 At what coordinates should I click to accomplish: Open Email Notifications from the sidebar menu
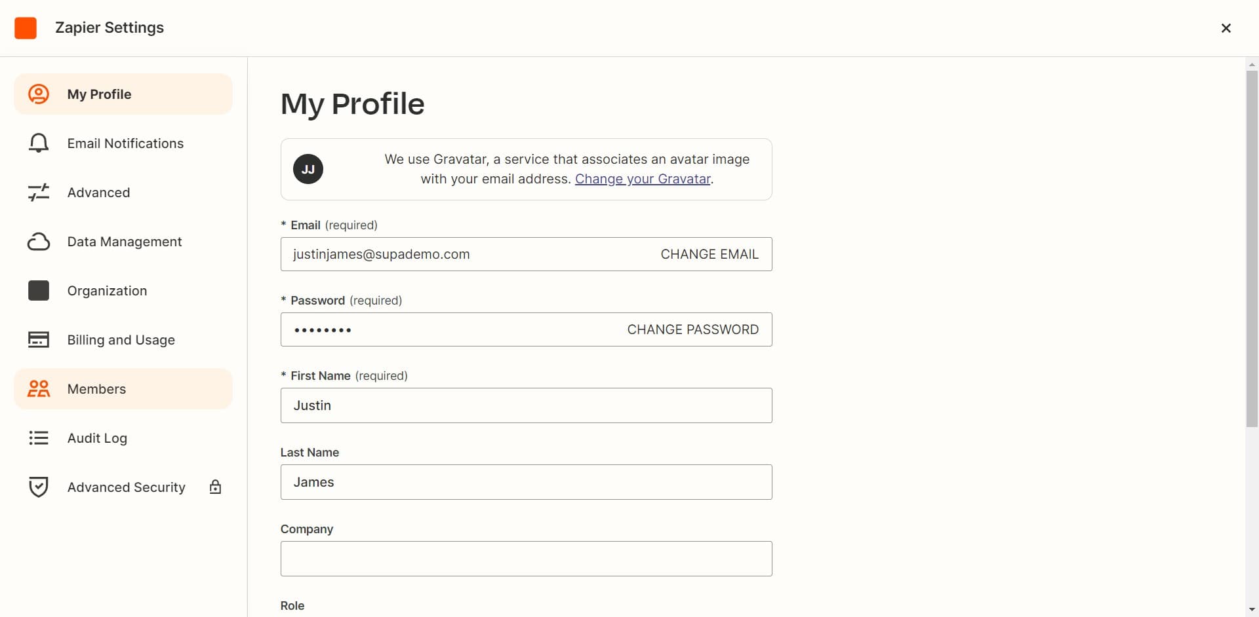click(x=125, y=143)
